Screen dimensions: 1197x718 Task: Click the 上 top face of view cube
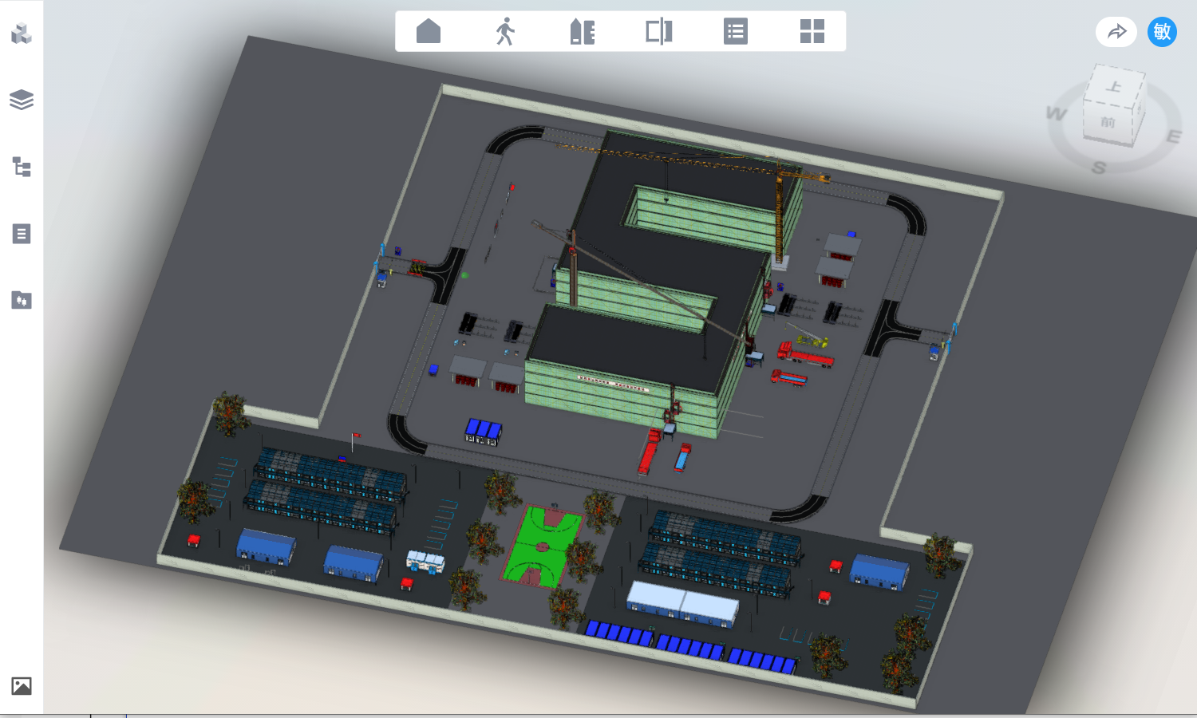(x=1115, y=85)
